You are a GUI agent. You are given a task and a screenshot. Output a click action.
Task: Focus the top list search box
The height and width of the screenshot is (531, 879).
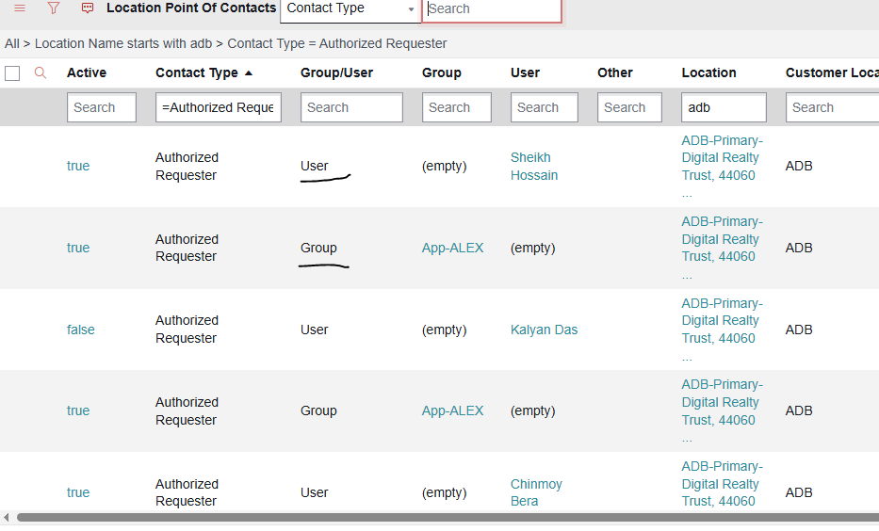pyautogui.click(x=492, y=9)
